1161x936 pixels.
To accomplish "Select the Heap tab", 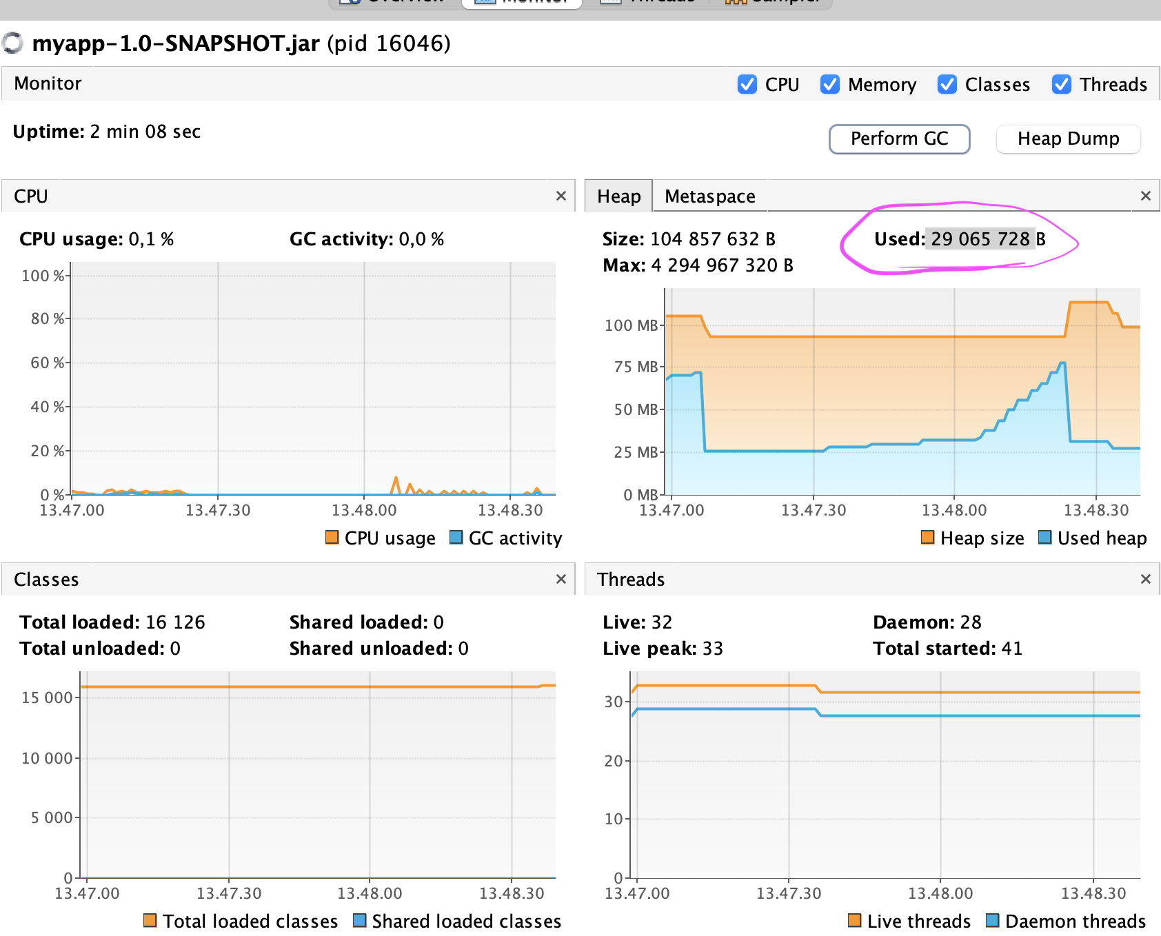I will click(x=618, y=196).
